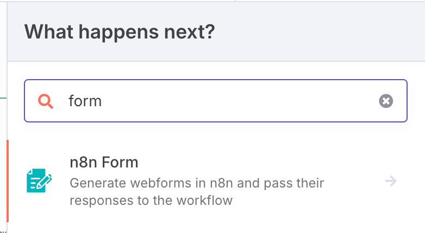Click the green connection line on the canvas edge
This screenshot has height=233, width=425.
3,98
